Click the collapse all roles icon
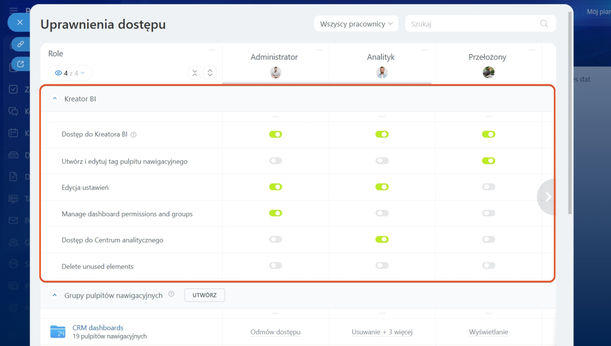The width and height of the screenshot is (611, 346). [194, 73]
